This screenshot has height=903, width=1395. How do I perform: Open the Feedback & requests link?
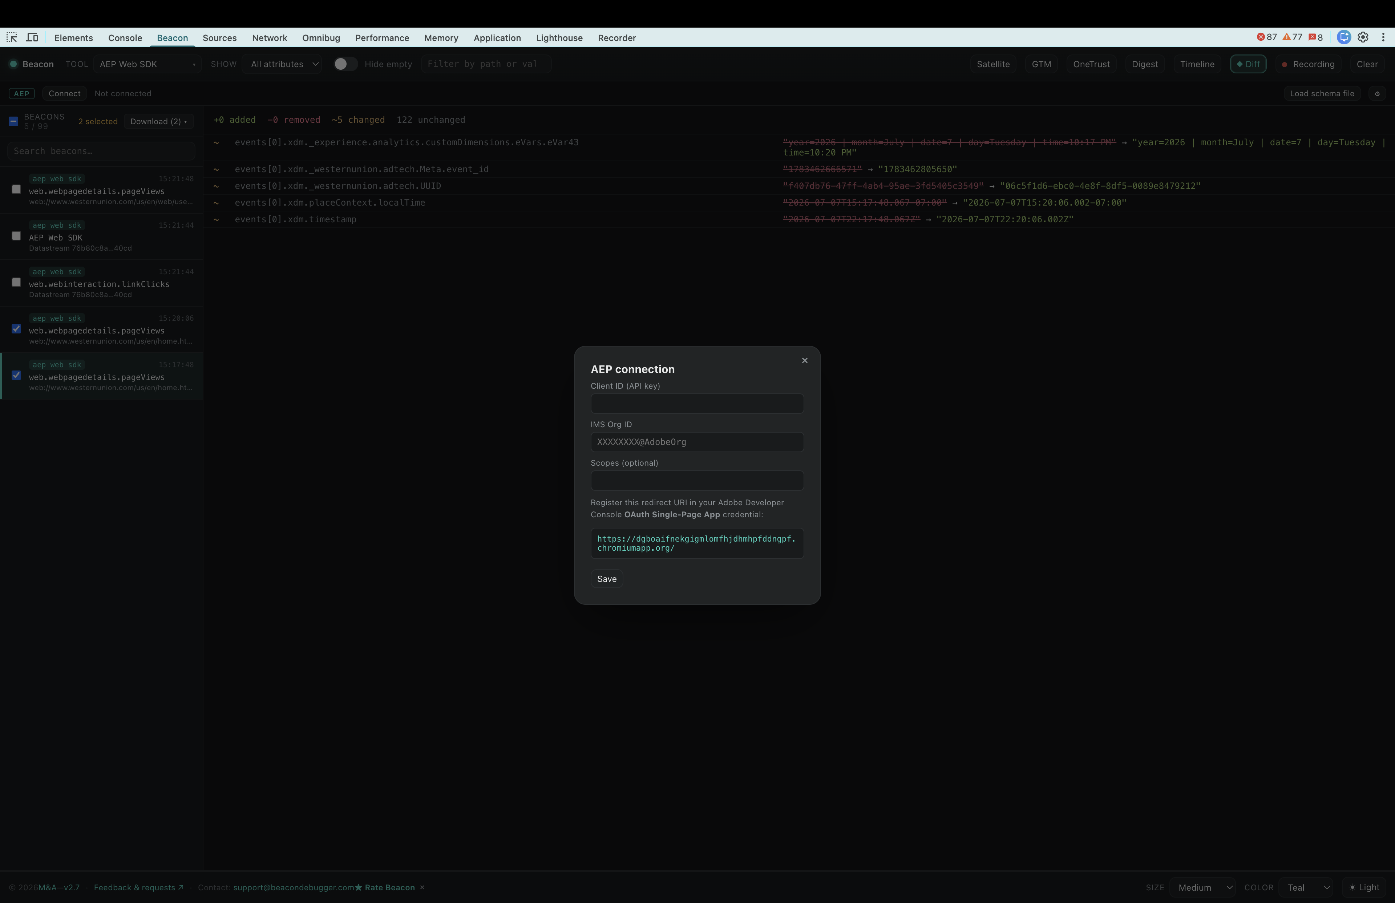click(139, 887)
